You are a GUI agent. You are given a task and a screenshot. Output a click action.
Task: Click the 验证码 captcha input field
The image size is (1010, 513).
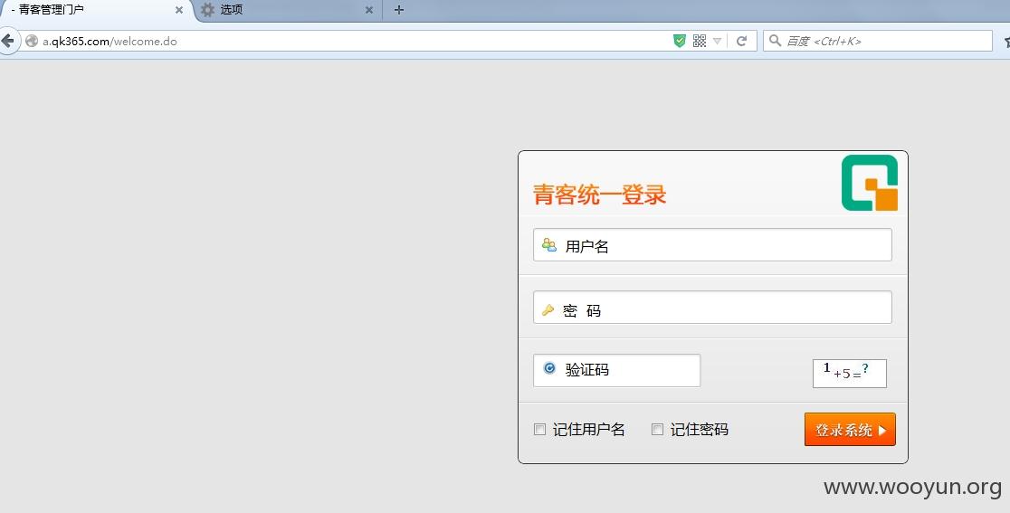pos(616,370)
